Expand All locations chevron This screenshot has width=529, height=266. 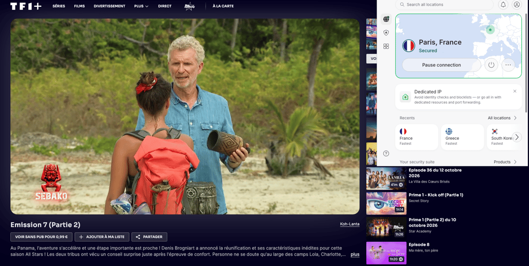pyautogui.click(x=515, y=118)
